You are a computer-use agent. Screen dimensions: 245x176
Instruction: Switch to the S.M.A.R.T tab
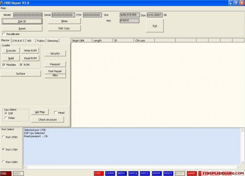click(18, 41)
